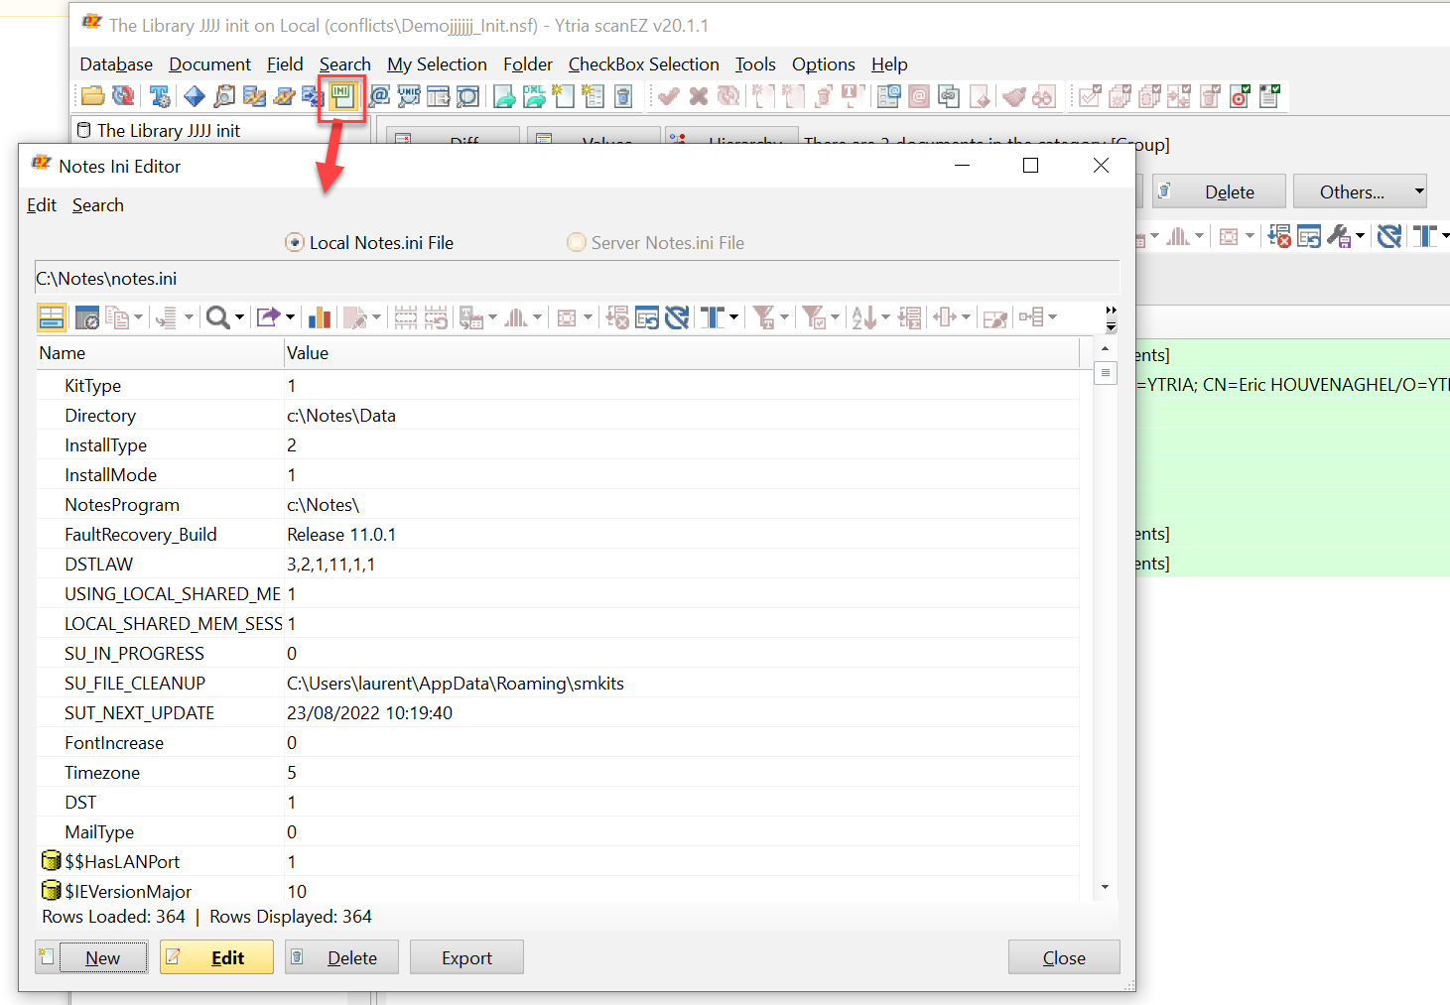
Task: Select the FaultRecovery_Build row
Action: pyautogui.click(x=141, y=535)
